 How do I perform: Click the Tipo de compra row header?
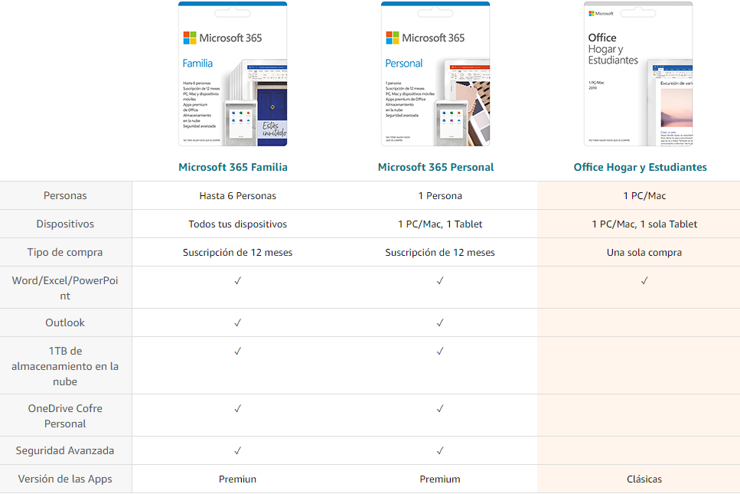(65, 252)
